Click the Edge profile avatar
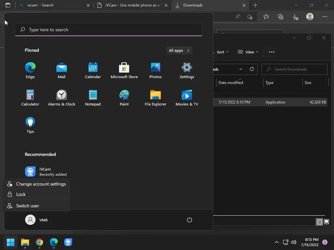The image size is (334, 250). pyautogui.click(x=310, y=17)
